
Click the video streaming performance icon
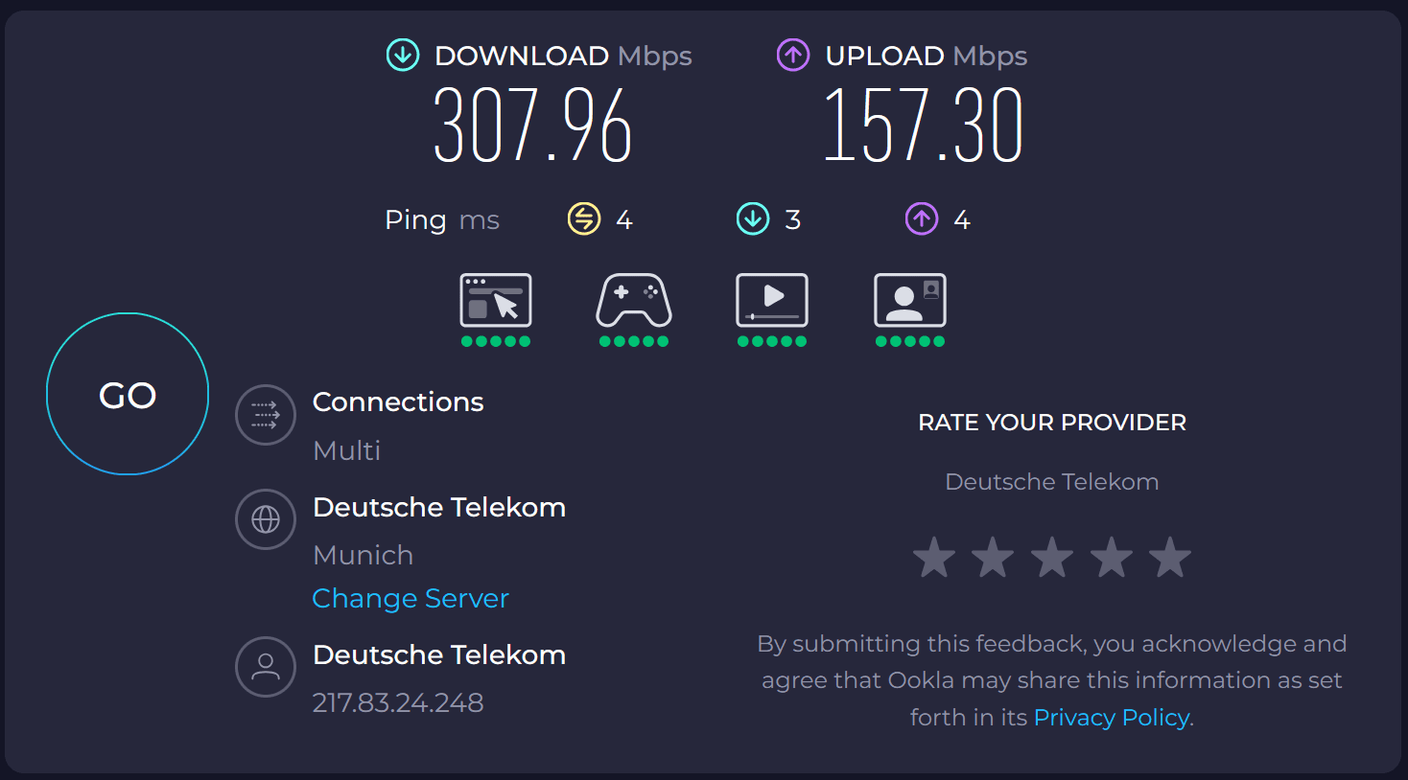coord(771,301)
